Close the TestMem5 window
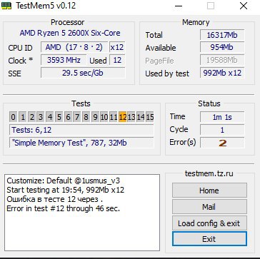 pos(244,6)
